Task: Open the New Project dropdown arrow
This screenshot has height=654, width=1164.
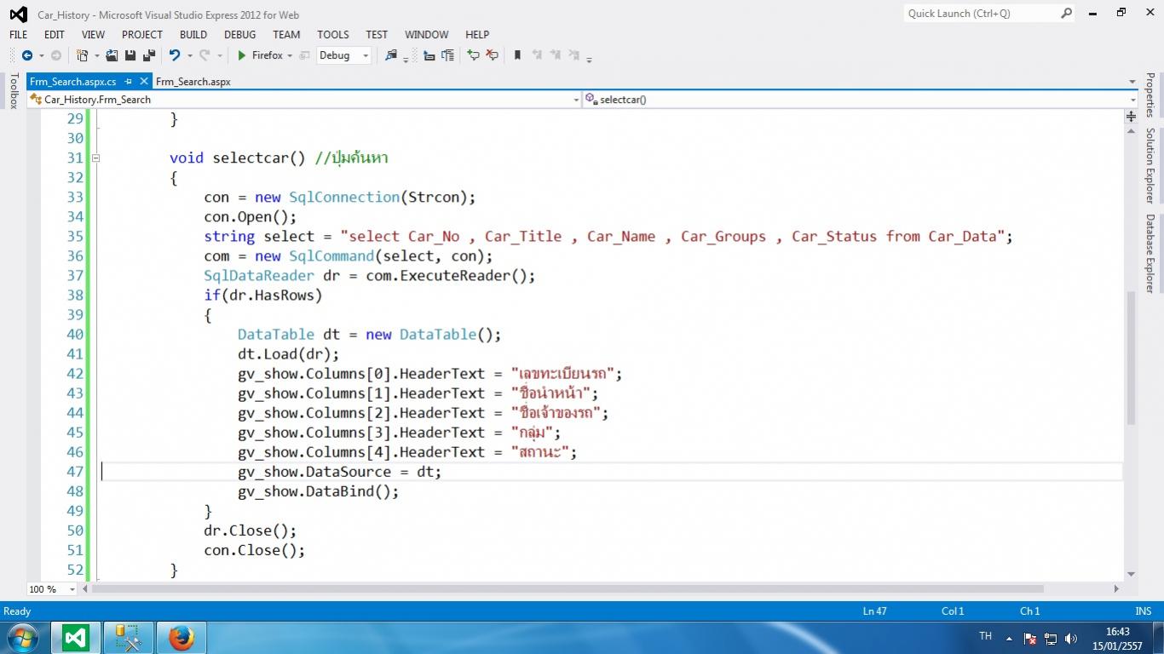Action: coord(96,55)
